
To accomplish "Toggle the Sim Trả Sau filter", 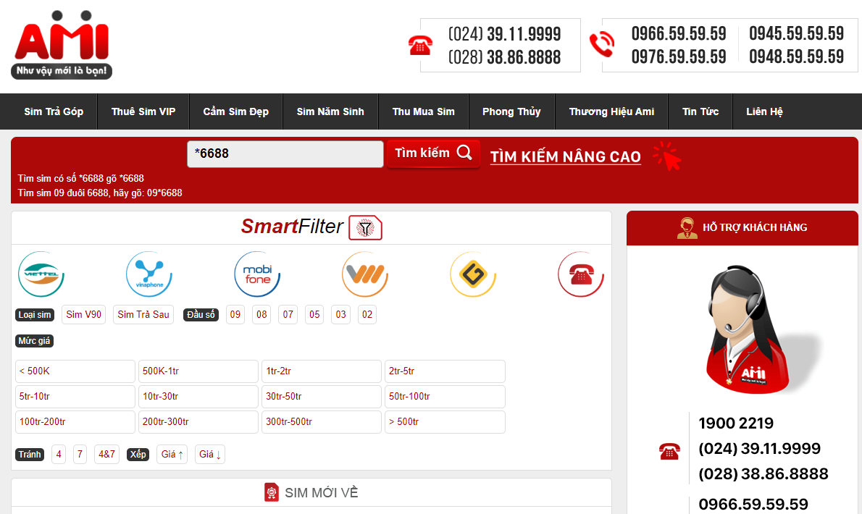I will [x=143, y=315].
